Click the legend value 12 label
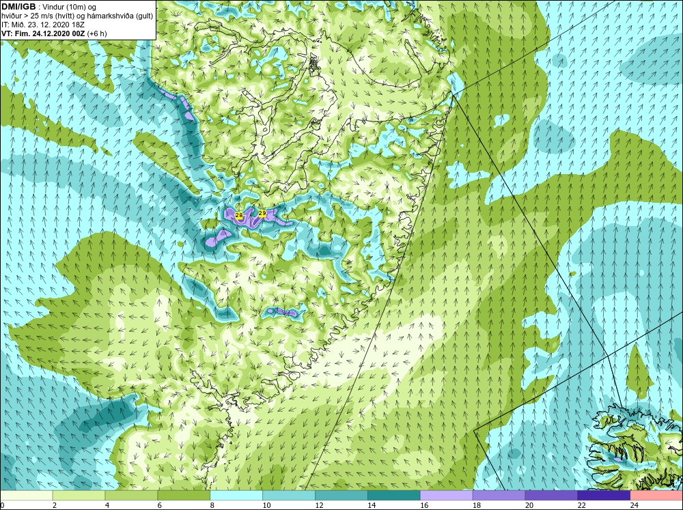Image resolution: width=683 pixels, height=510 pixels. (319, 505)
